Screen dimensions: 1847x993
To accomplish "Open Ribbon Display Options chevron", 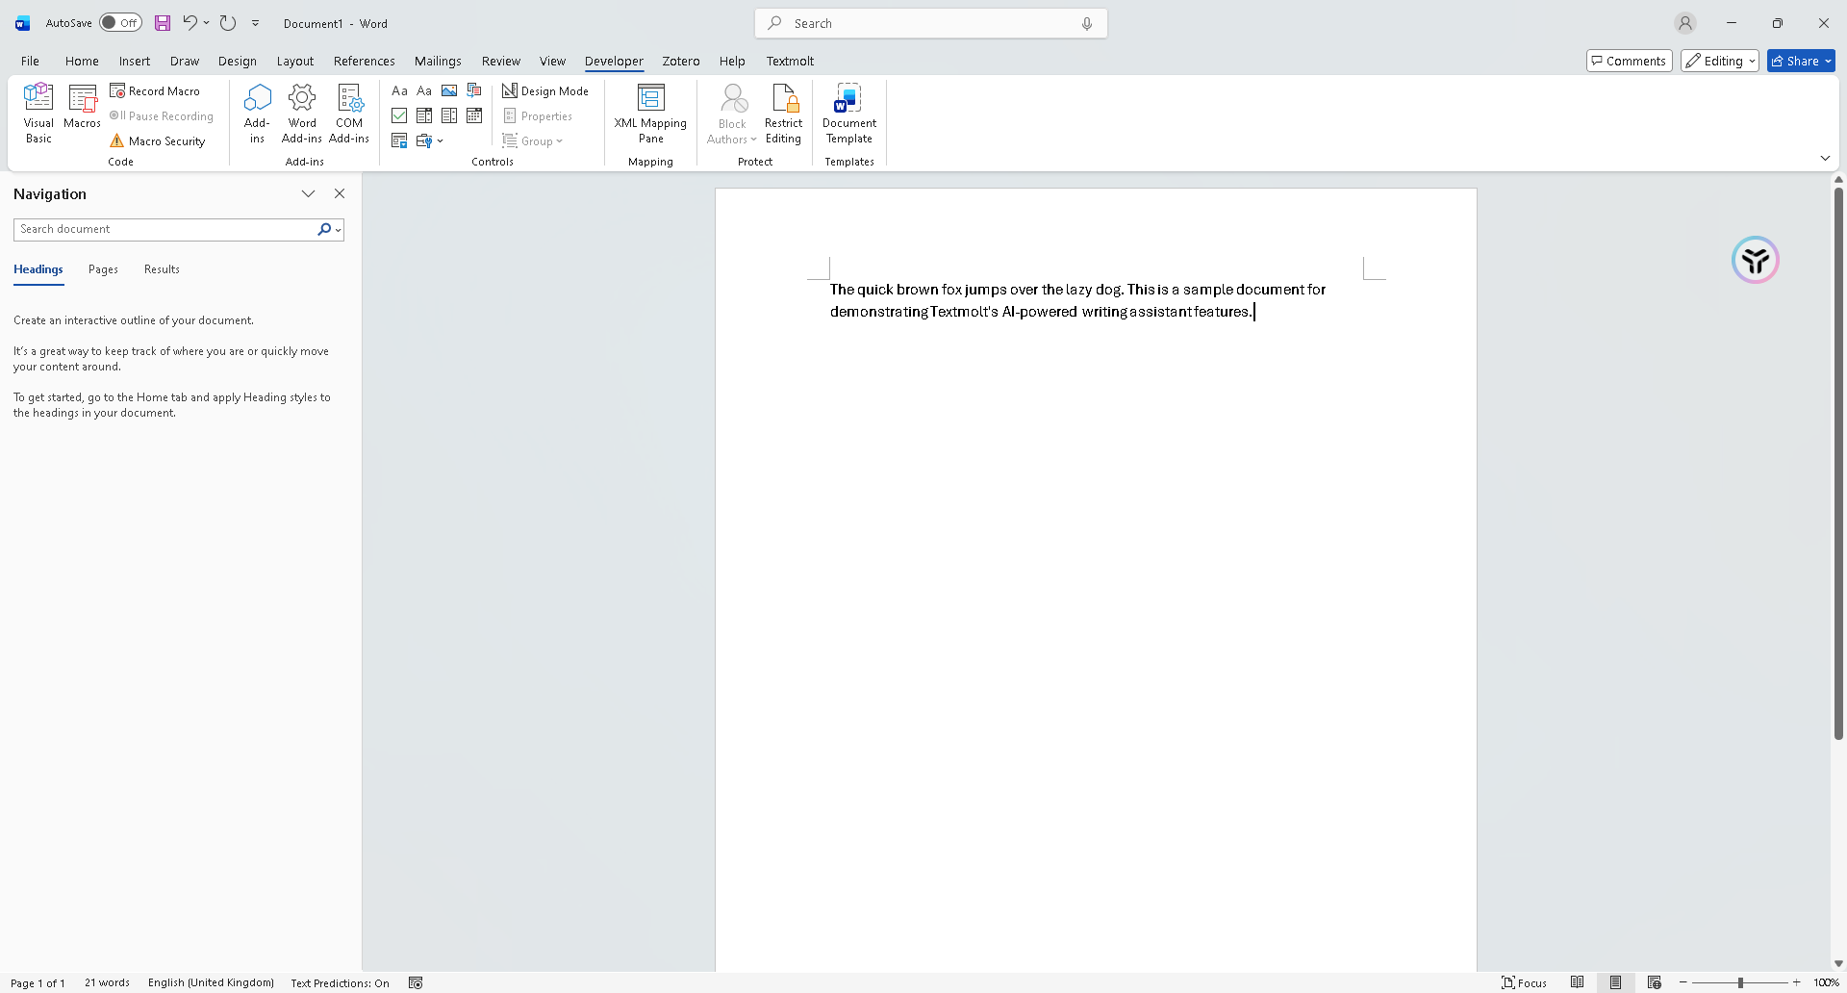I will click(1825, 158).
